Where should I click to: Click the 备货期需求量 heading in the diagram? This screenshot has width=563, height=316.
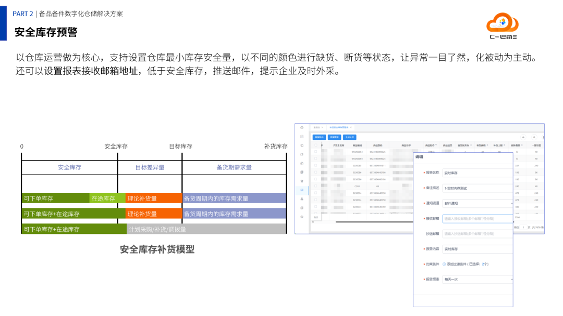(234, 167)
